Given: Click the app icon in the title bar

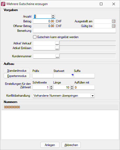Looking at the screenshot, I should 3,4.
